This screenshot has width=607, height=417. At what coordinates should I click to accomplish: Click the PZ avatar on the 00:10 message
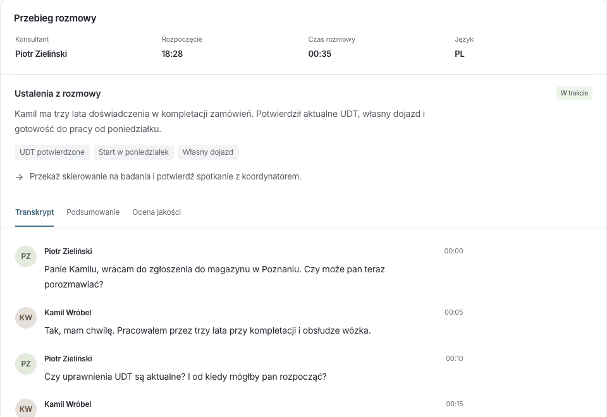[26, 364]
